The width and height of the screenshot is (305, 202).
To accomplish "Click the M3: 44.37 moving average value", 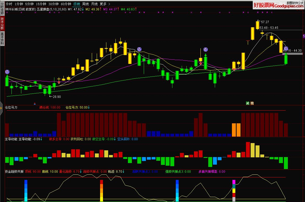I will (111, 9).
